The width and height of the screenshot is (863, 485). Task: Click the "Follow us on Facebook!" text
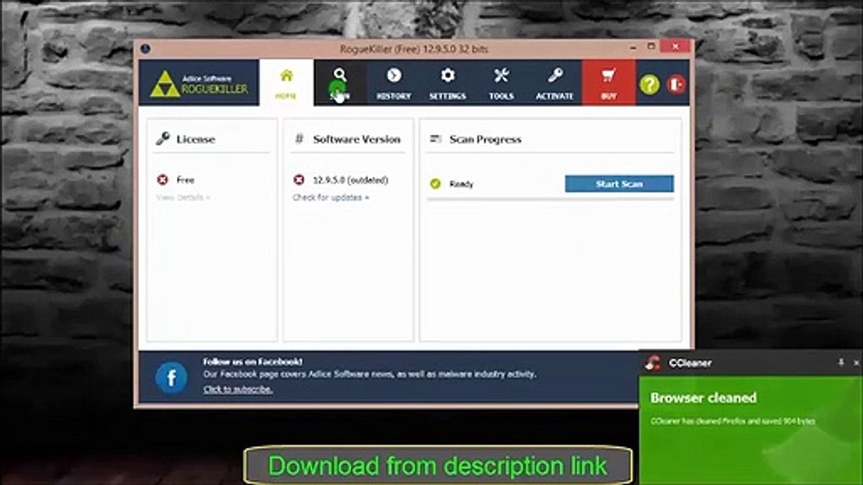pos(253,362)
